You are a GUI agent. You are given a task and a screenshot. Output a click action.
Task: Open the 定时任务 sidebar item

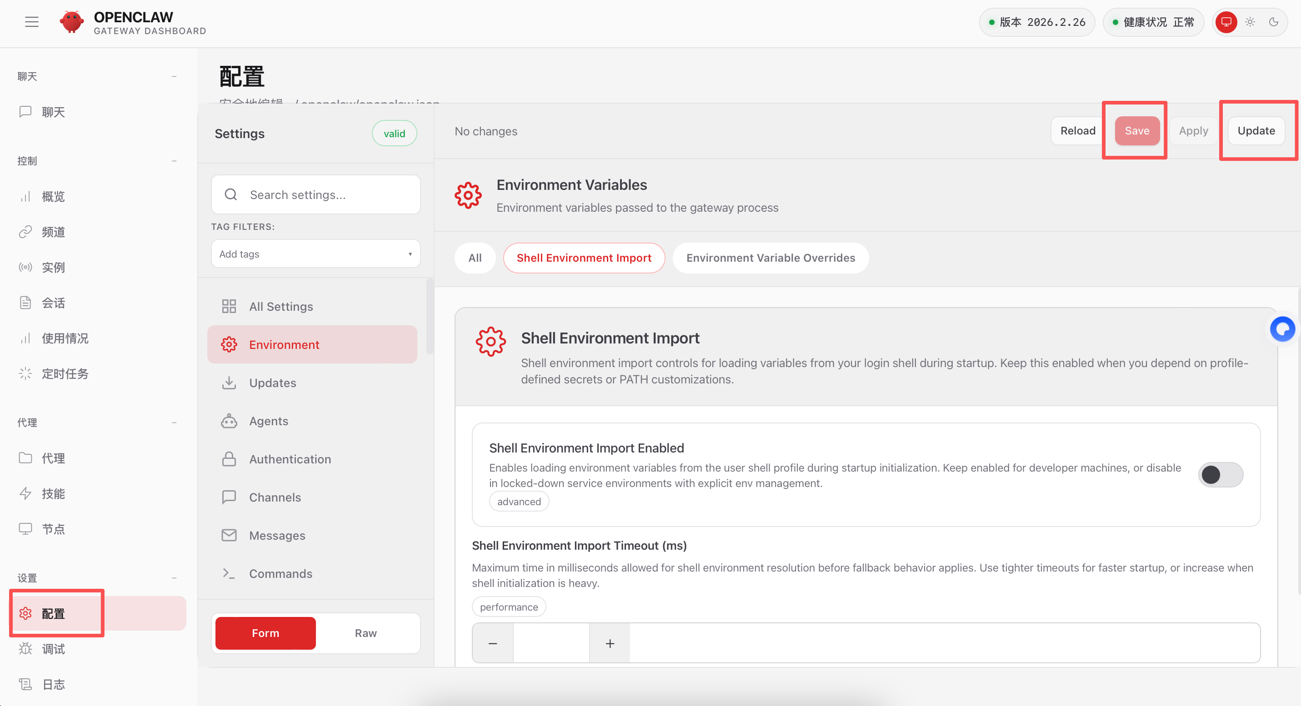coord(65,373)
